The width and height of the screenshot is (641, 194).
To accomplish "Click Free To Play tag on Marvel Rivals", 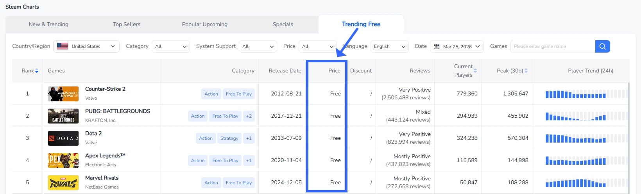I will [x=239, y=182].
